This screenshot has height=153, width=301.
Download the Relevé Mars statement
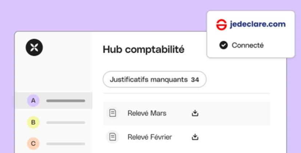pyautogui.click(x=195, y=113)
